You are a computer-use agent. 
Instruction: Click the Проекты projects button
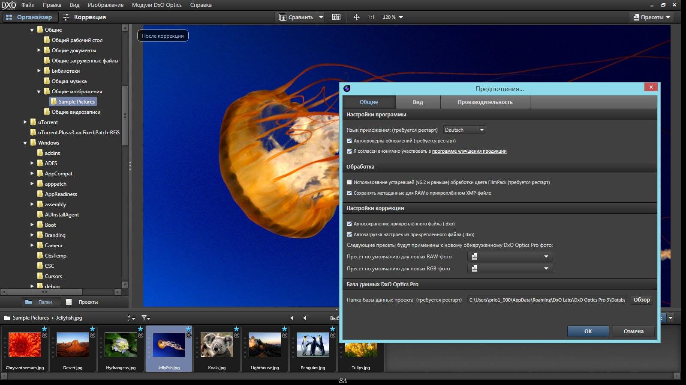82,302
